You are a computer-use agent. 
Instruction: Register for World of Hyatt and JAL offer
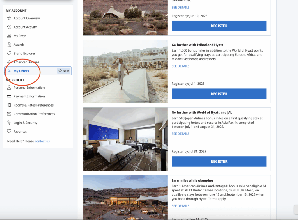[219, 162]
